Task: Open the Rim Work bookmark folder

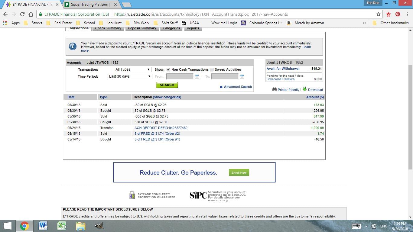Action: 137,23
